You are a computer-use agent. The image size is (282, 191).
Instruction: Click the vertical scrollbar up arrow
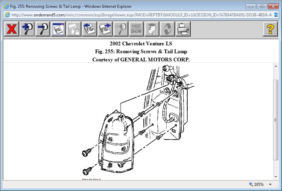(276, 66)
